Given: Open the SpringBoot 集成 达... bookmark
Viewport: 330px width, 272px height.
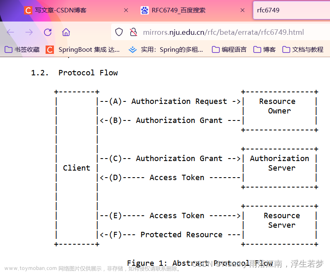Looking at the screenshot, I should (x=83, y=50).
